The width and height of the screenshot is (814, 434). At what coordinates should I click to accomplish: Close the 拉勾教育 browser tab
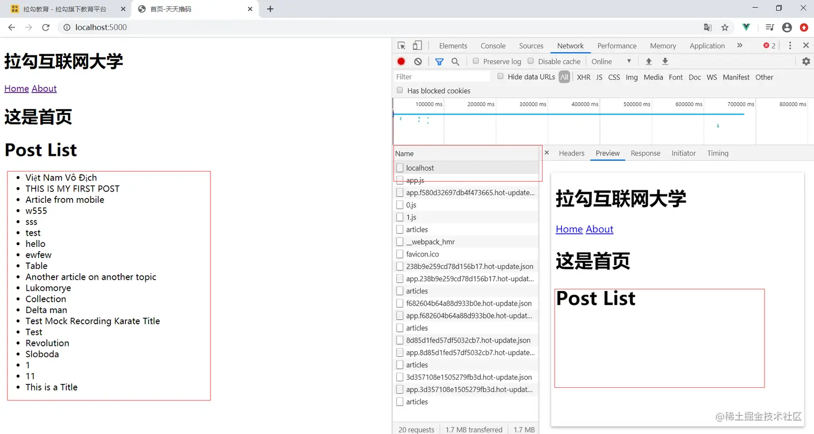click(x=123, y=9)
